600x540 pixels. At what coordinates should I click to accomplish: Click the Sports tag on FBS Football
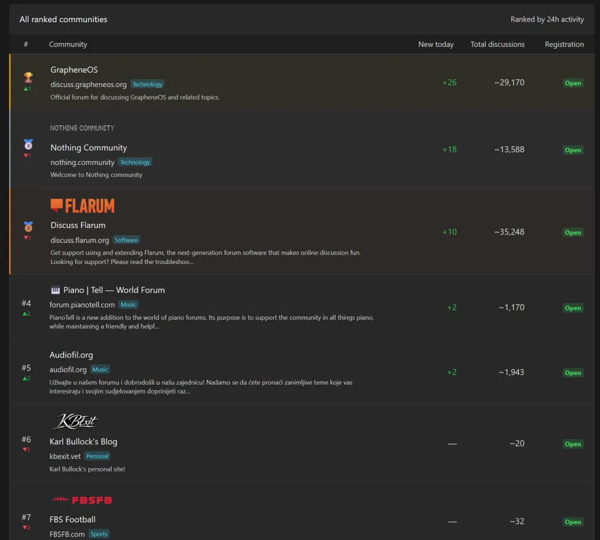[99, 534]
